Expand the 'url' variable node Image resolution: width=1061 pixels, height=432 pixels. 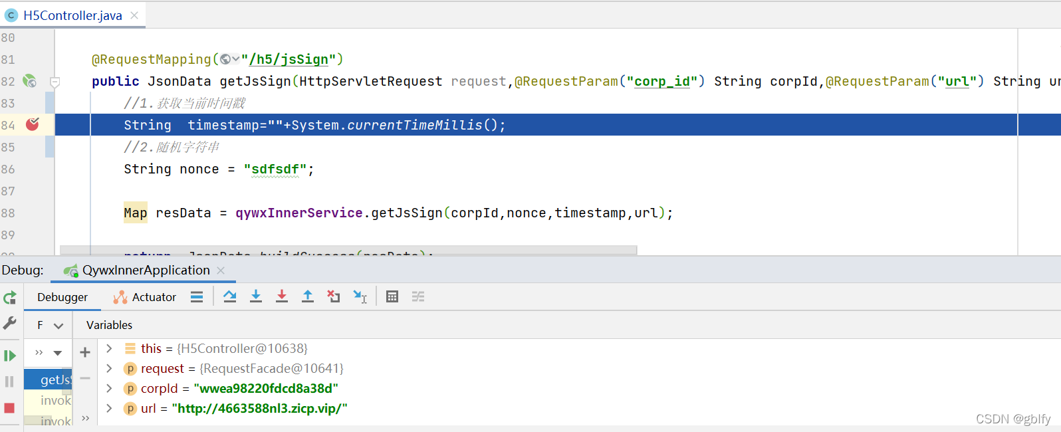pos(109,408)
